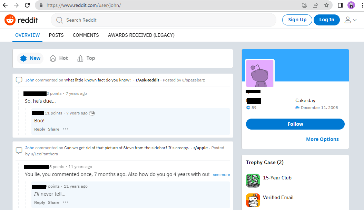This screenshot has height=210, width=364.
Task: Click the browser back arrow
Action: (5, 5)
